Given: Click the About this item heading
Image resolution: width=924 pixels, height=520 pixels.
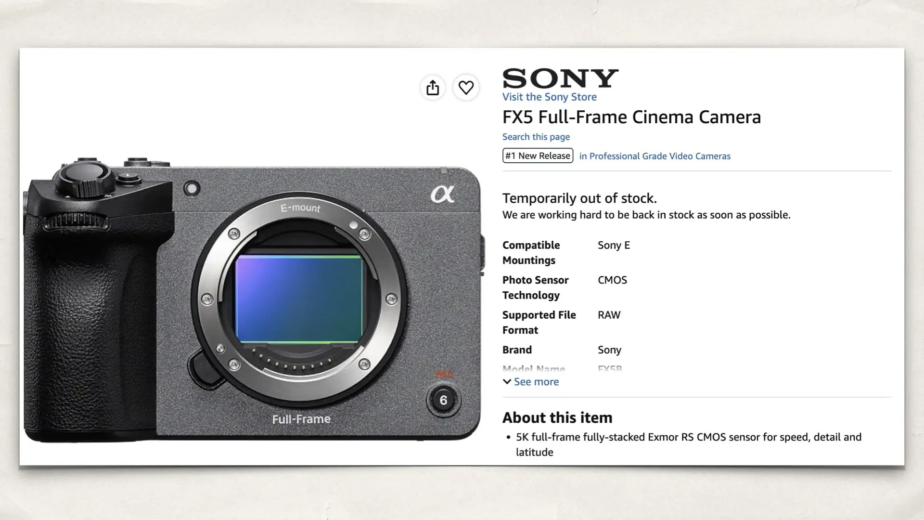Looking at the screenshot, I should click(557, 417).
